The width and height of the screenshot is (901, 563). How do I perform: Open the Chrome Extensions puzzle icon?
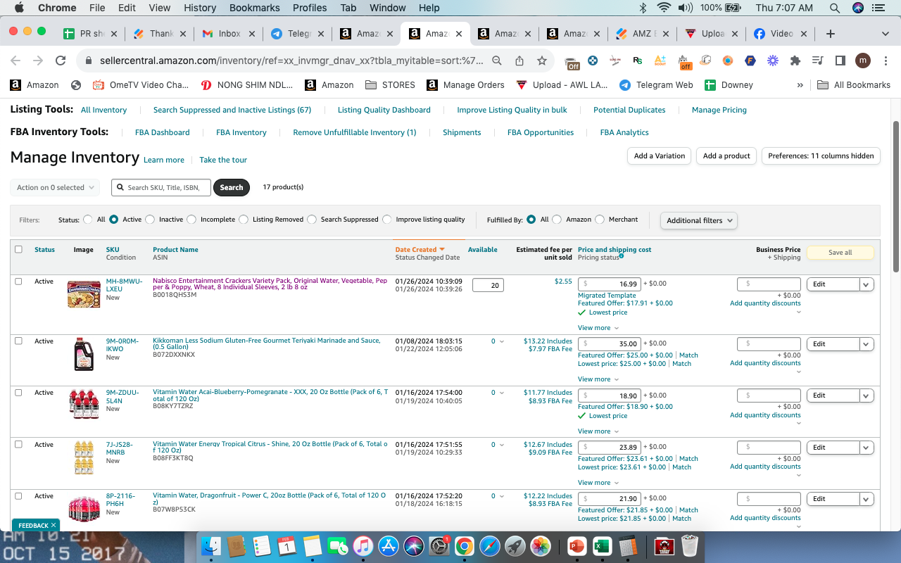(x=795, y=61)
